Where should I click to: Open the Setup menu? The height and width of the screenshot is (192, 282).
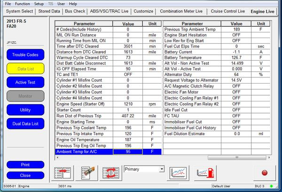pos(39,3)
